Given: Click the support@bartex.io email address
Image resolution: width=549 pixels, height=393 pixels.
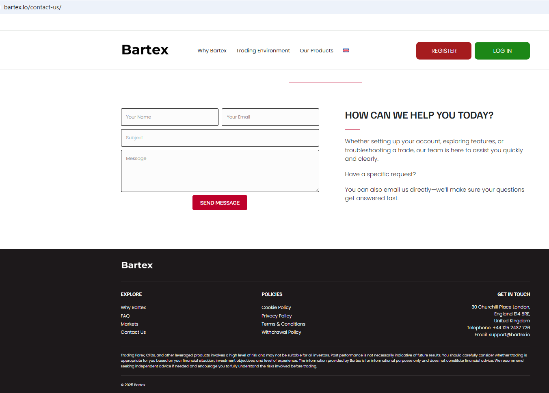Looking at the screenshot, I should point(509,335).
